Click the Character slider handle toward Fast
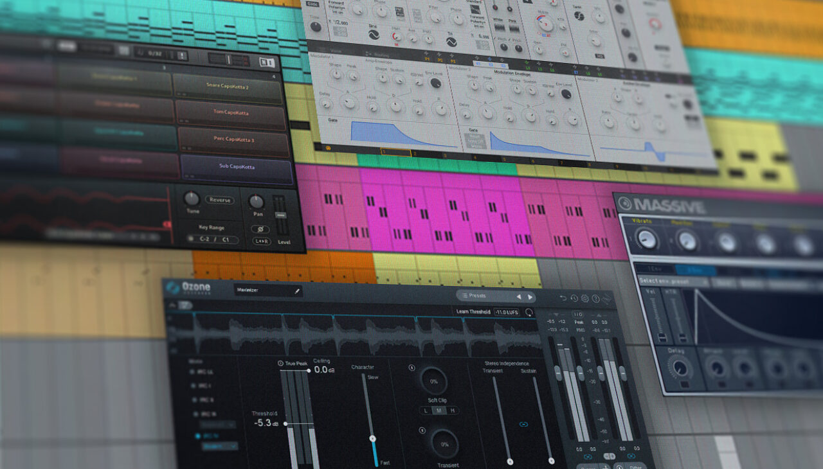Image resolution: width=823 pixels, height=469 pixels. [x=373, y=439]
